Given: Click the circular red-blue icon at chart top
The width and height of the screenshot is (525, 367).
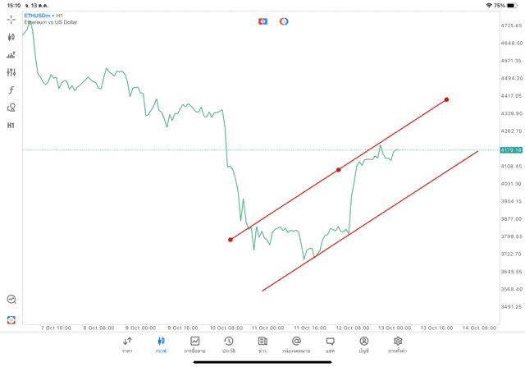Looking at the screenshot, I should tap(284, 21).
